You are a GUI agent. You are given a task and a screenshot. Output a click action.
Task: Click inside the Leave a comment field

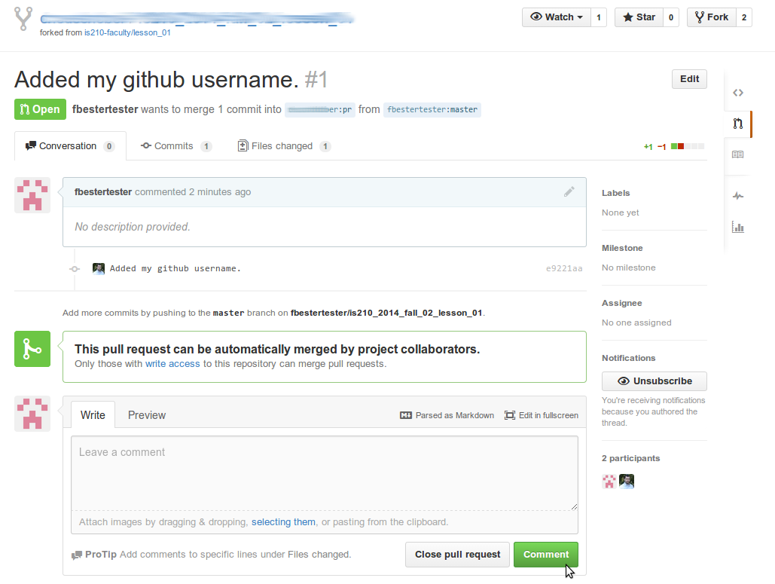coord(324,475)
